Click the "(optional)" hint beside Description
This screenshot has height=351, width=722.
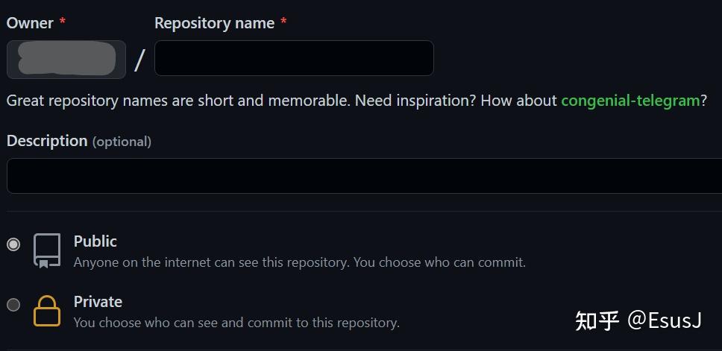[x=122, y=142]
